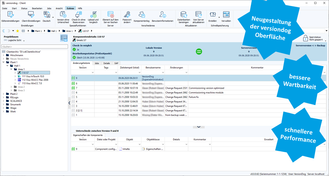
Task: Click the version 7 row icon
Action: [x=73, y=88]
